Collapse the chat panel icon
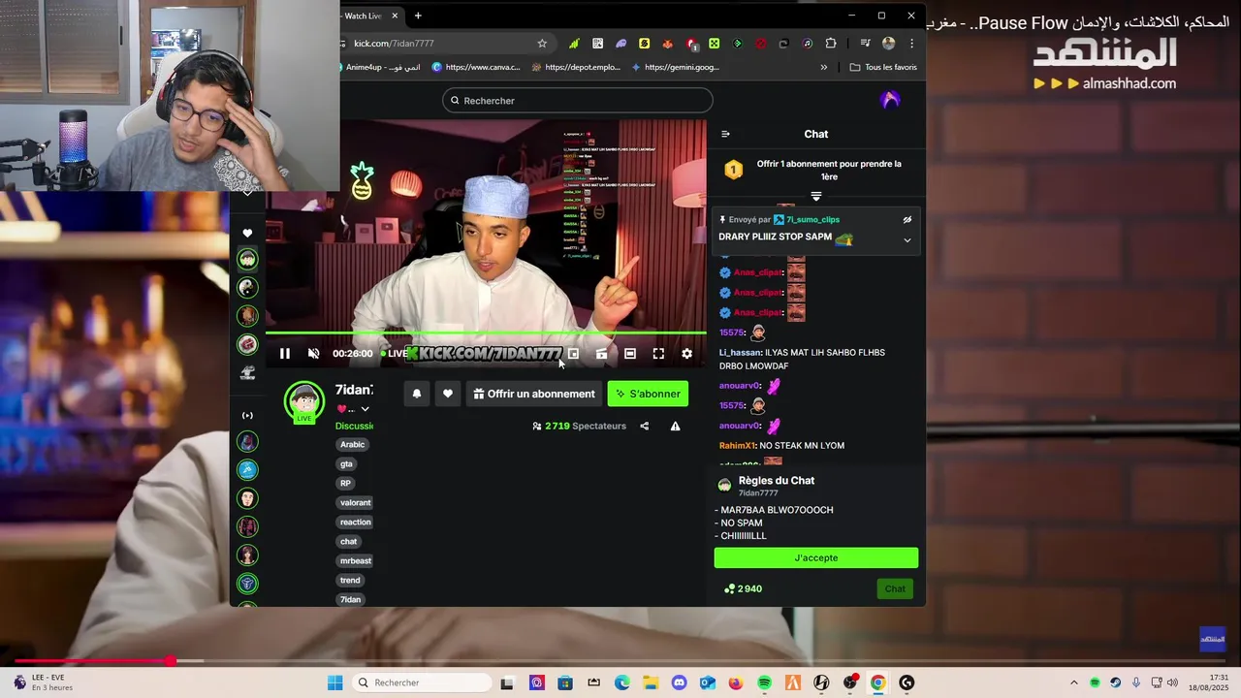This screenshot has width=1241, height=698. [725, 134]
